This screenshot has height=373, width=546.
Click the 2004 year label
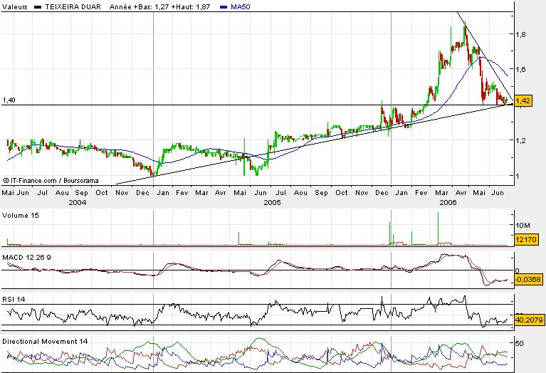tap(78, 202)
